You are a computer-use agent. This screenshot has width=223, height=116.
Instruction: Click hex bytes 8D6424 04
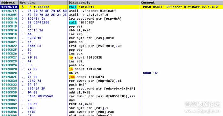(36, 19)
